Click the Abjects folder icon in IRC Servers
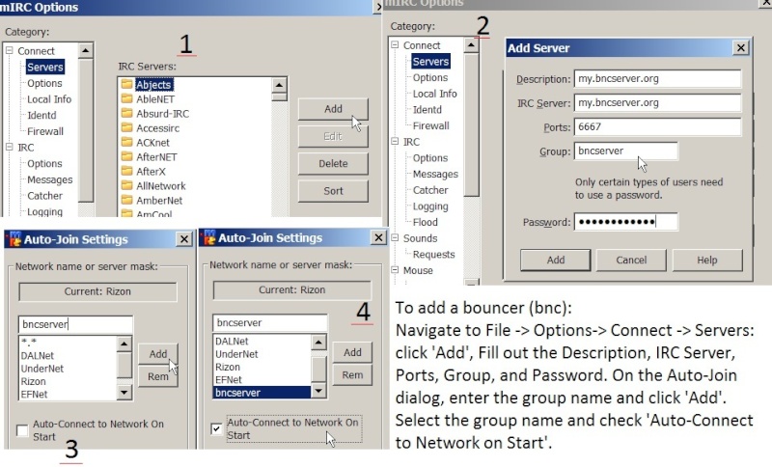Image resolution: width=772 pixels, height=467 pixels. [x=127, y=84]
